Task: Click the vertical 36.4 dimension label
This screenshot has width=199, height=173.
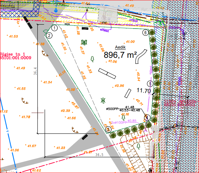Action: point(35,72)
